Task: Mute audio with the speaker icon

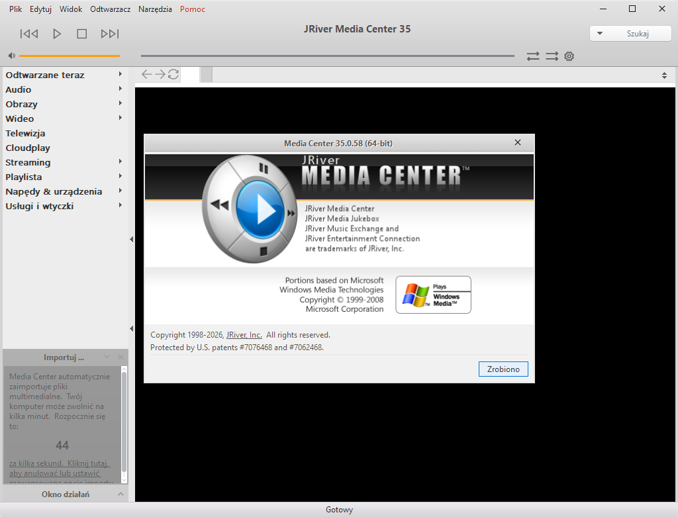Action: coord(12,56)
